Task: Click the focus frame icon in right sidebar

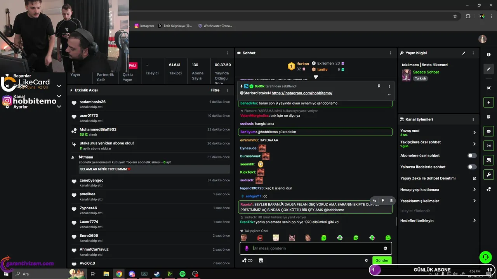Action: point(488,88)
